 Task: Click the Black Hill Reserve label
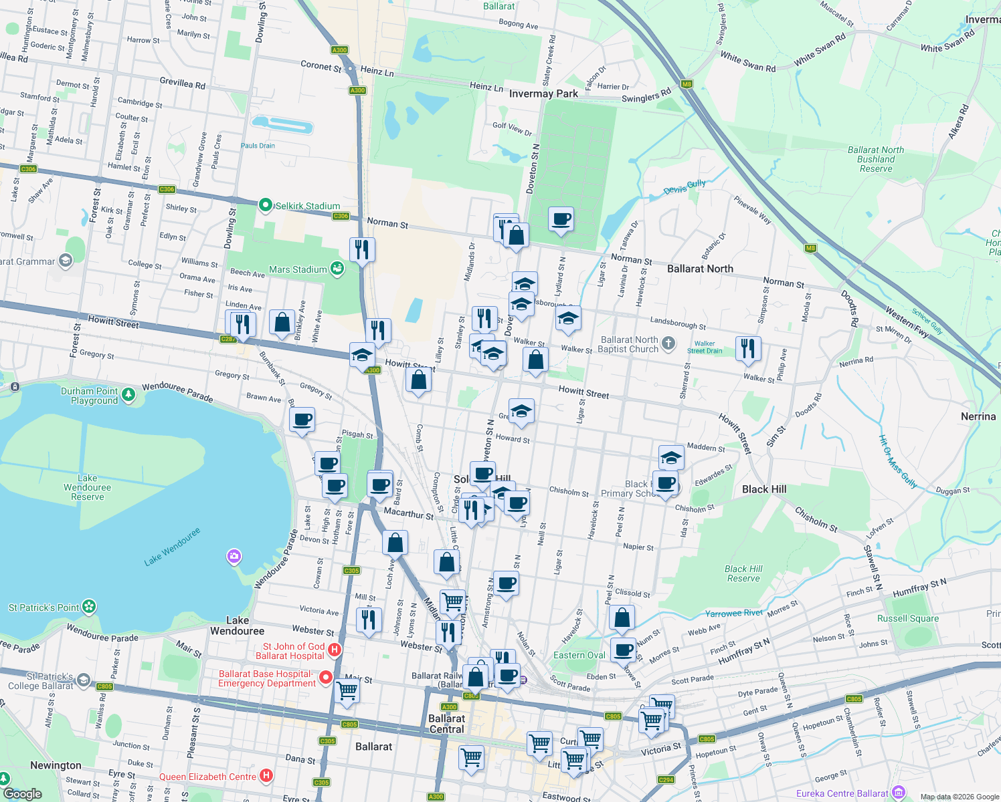743,573
